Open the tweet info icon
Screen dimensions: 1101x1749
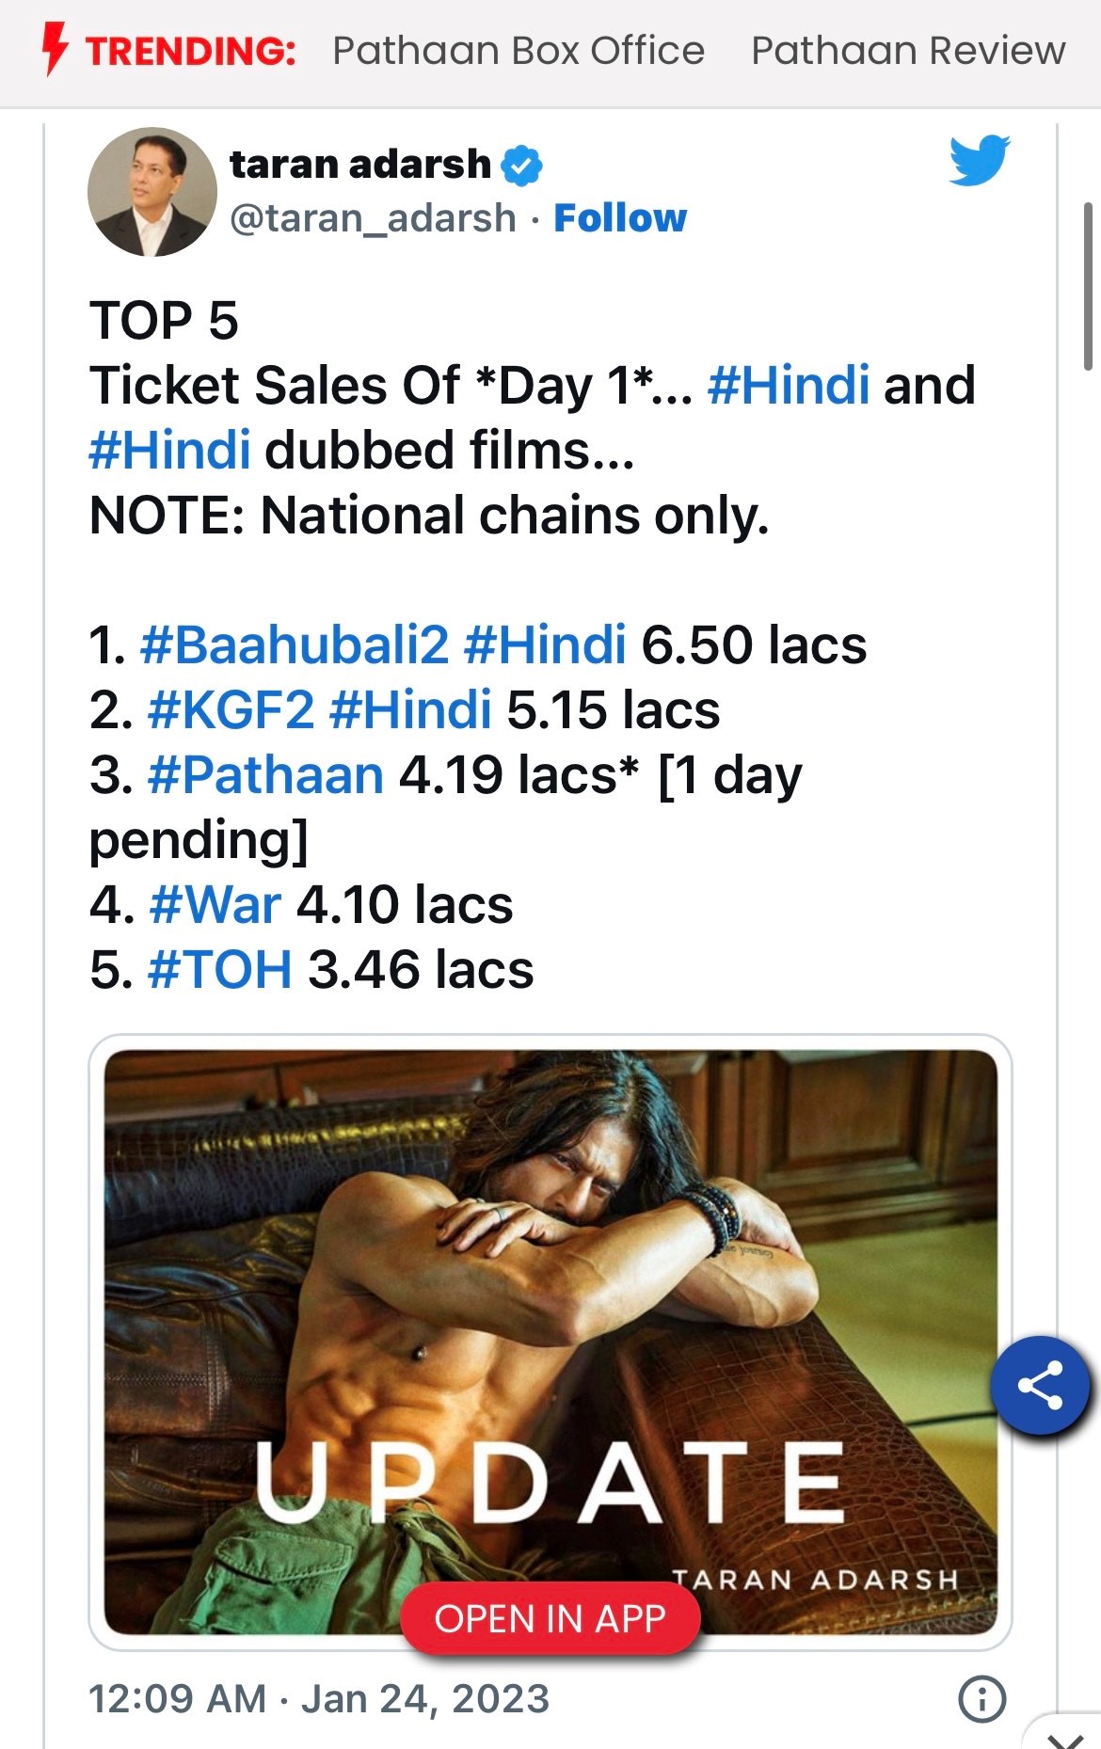981,1699
